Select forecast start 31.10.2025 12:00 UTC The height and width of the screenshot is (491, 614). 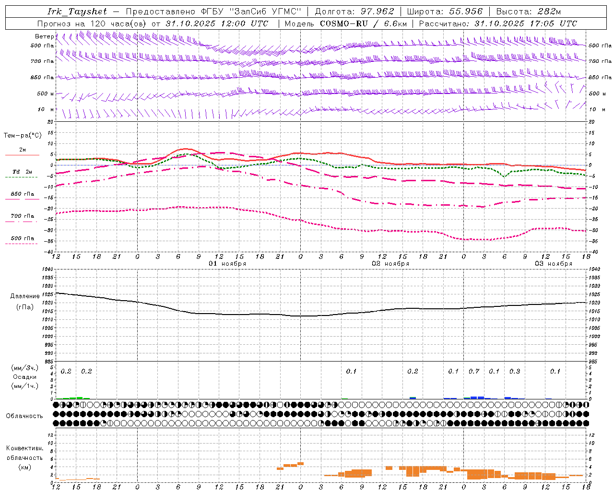coord(217,23)
